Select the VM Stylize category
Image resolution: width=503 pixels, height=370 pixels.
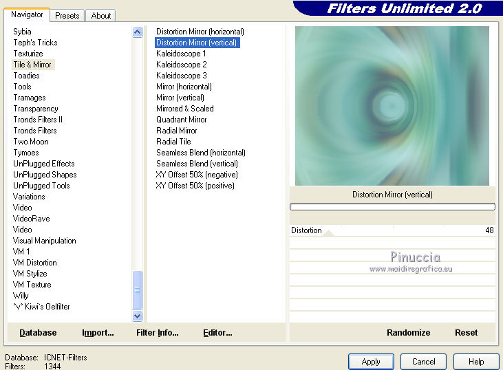30,274
